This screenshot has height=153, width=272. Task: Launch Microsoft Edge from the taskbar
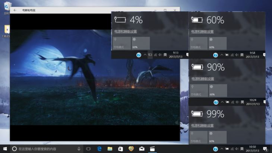99,149
